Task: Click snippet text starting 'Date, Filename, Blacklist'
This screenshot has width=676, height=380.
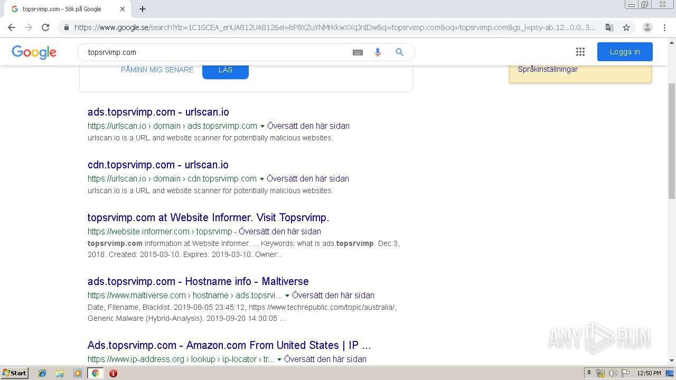Action: (242, 312)
